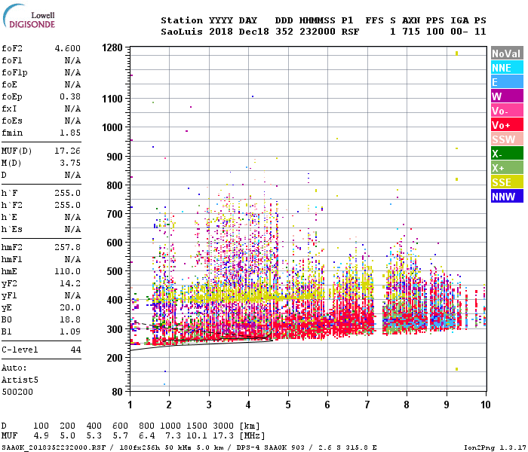Select the X- dark green legend swatch

point(507,154)
